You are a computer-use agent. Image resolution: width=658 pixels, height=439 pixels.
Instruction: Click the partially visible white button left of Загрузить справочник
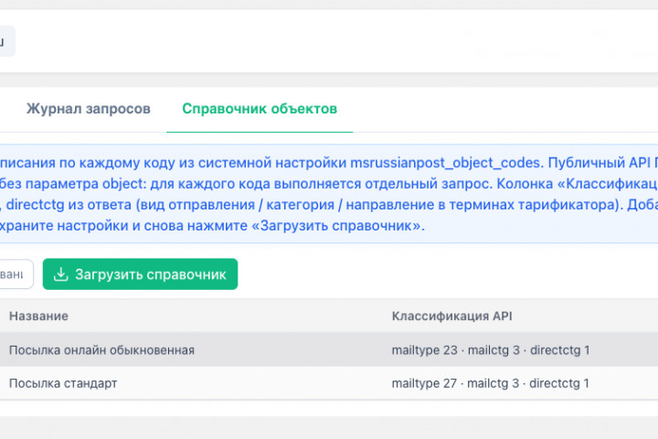point(16,274)
